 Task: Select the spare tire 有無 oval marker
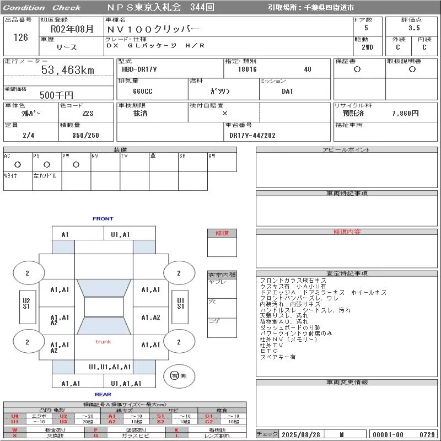(x=175, y=375)
